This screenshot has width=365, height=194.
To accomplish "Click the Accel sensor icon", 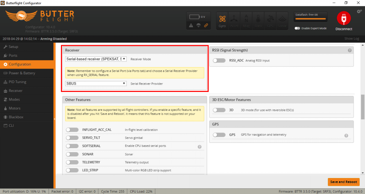I will point(234,20).
